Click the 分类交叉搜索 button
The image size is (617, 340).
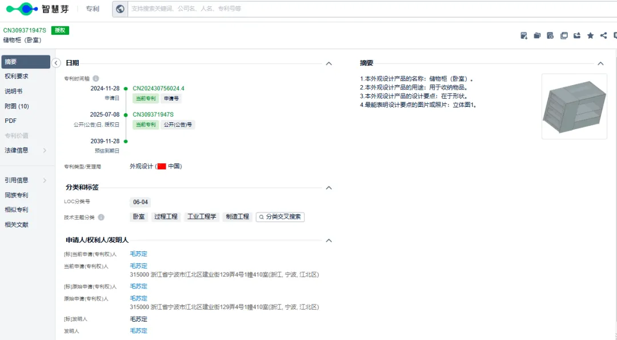[x=280, y=217]
